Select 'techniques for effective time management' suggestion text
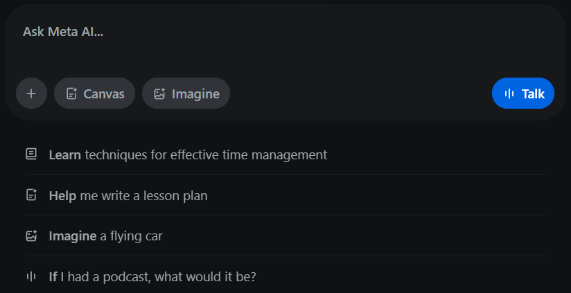The image size is (571, 293). pyautogui.click(x=206, y=154)
